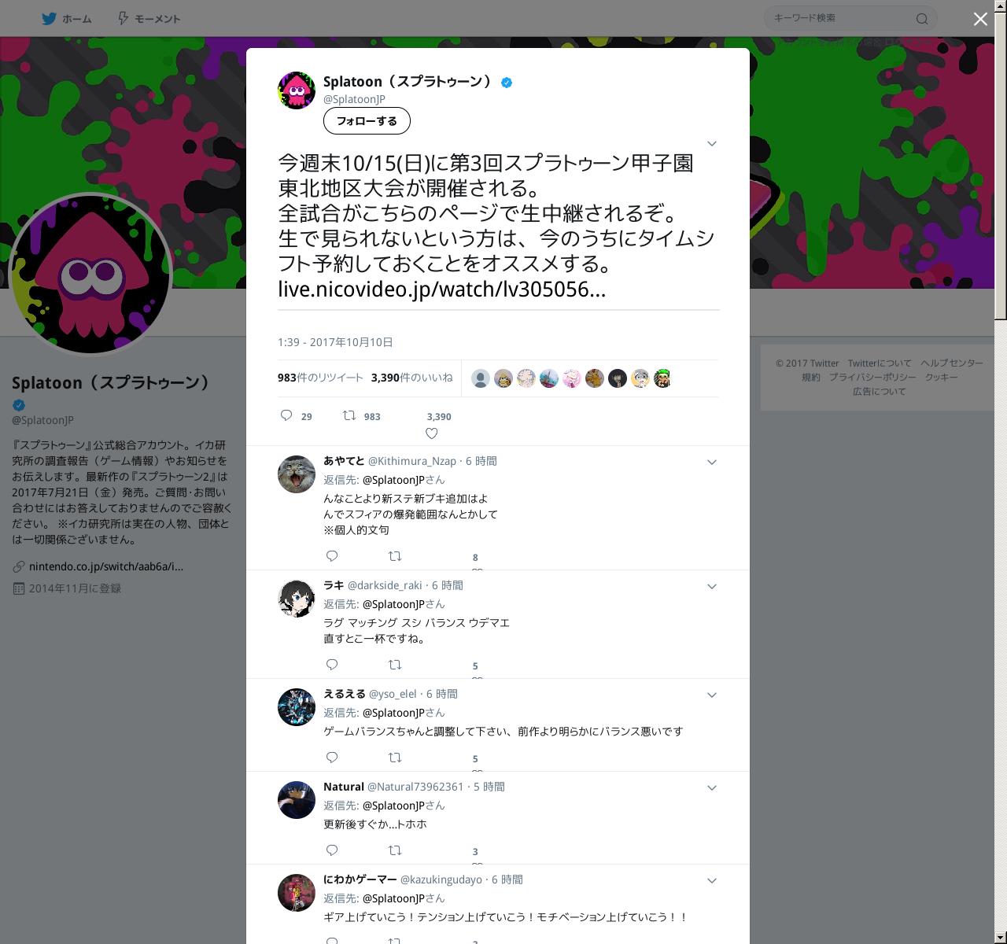Viewport: 1007px width, 944px height.
Task: Click the Twitter bird home icon
Action: (x=49, y=18)
